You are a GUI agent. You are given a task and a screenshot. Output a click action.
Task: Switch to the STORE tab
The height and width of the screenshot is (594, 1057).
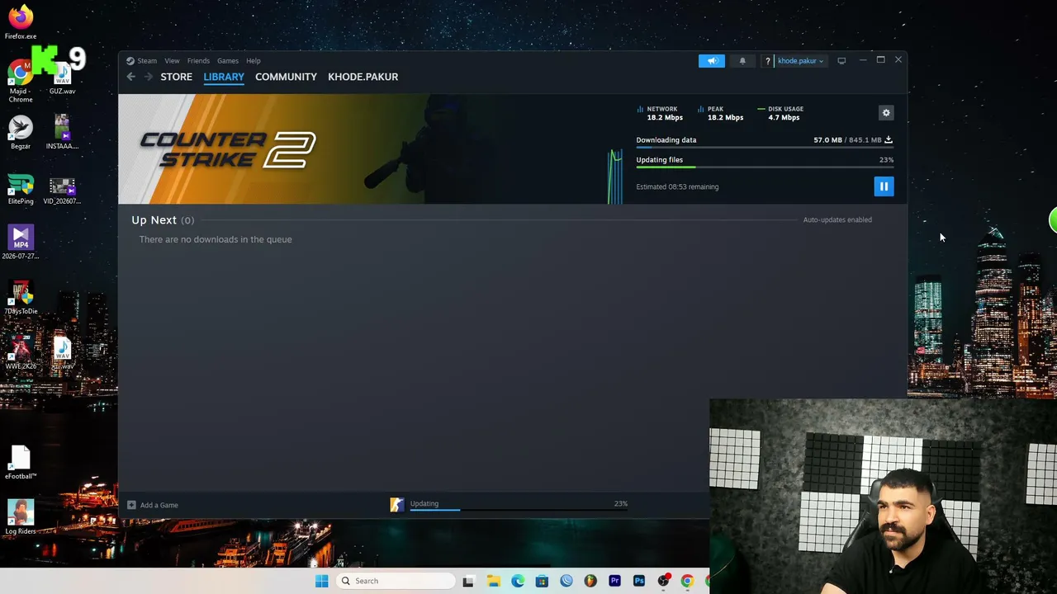pos(177,77)
